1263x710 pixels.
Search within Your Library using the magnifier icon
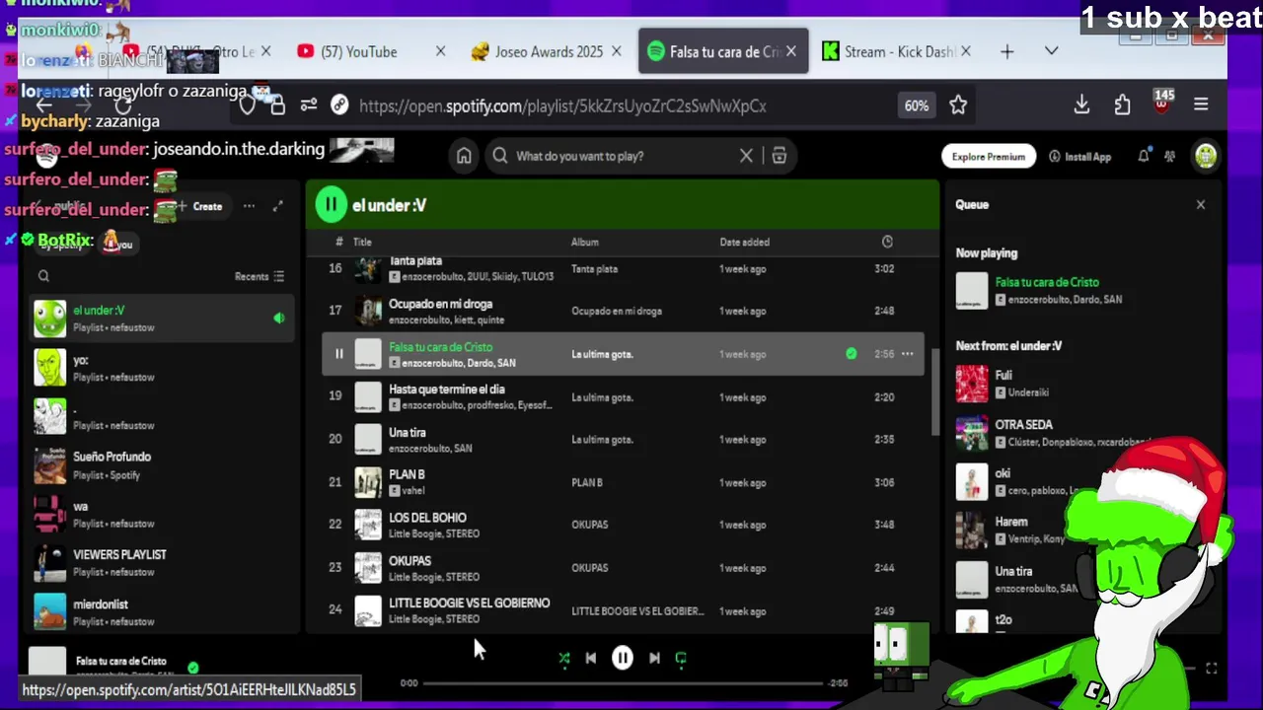pos(43,277)
